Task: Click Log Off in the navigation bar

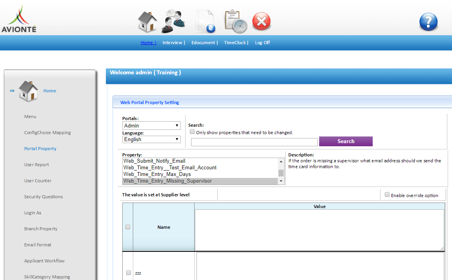Action: (x=263, y=43)
